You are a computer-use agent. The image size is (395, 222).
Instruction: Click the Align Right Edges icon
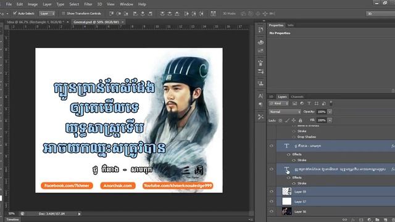coord(150,14)
